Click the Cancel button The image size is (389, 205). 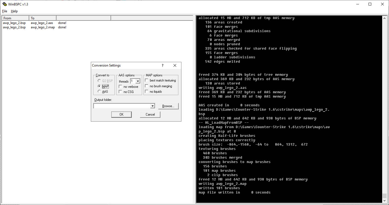[x=150, y=114]
